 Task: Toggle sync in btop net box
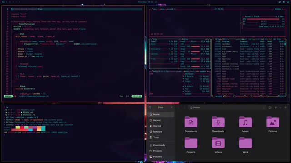click(x=179, y=72)
